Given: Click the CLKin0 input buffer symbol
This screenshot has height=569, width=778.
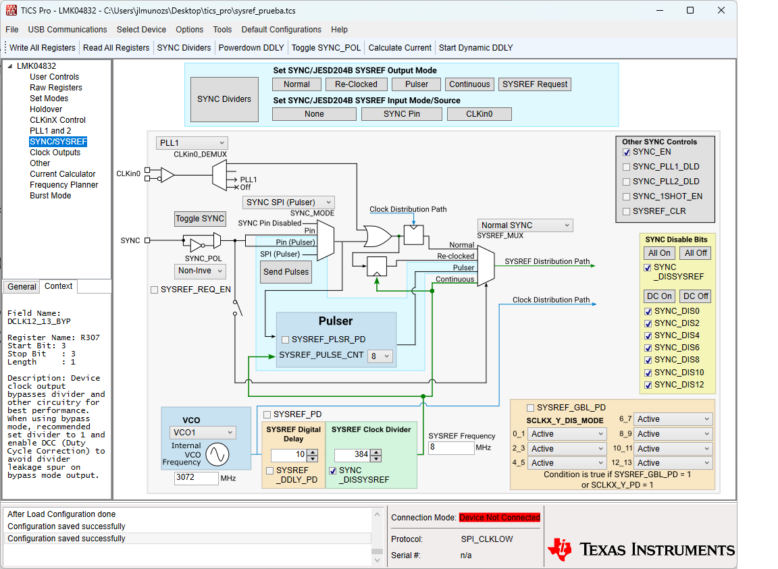Looking at the screenshot, I should pyautogui.click(x=167, y=175).
